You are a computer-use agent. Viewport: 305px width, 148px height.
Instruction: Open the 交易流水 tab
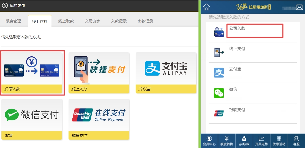click(92, 21)
